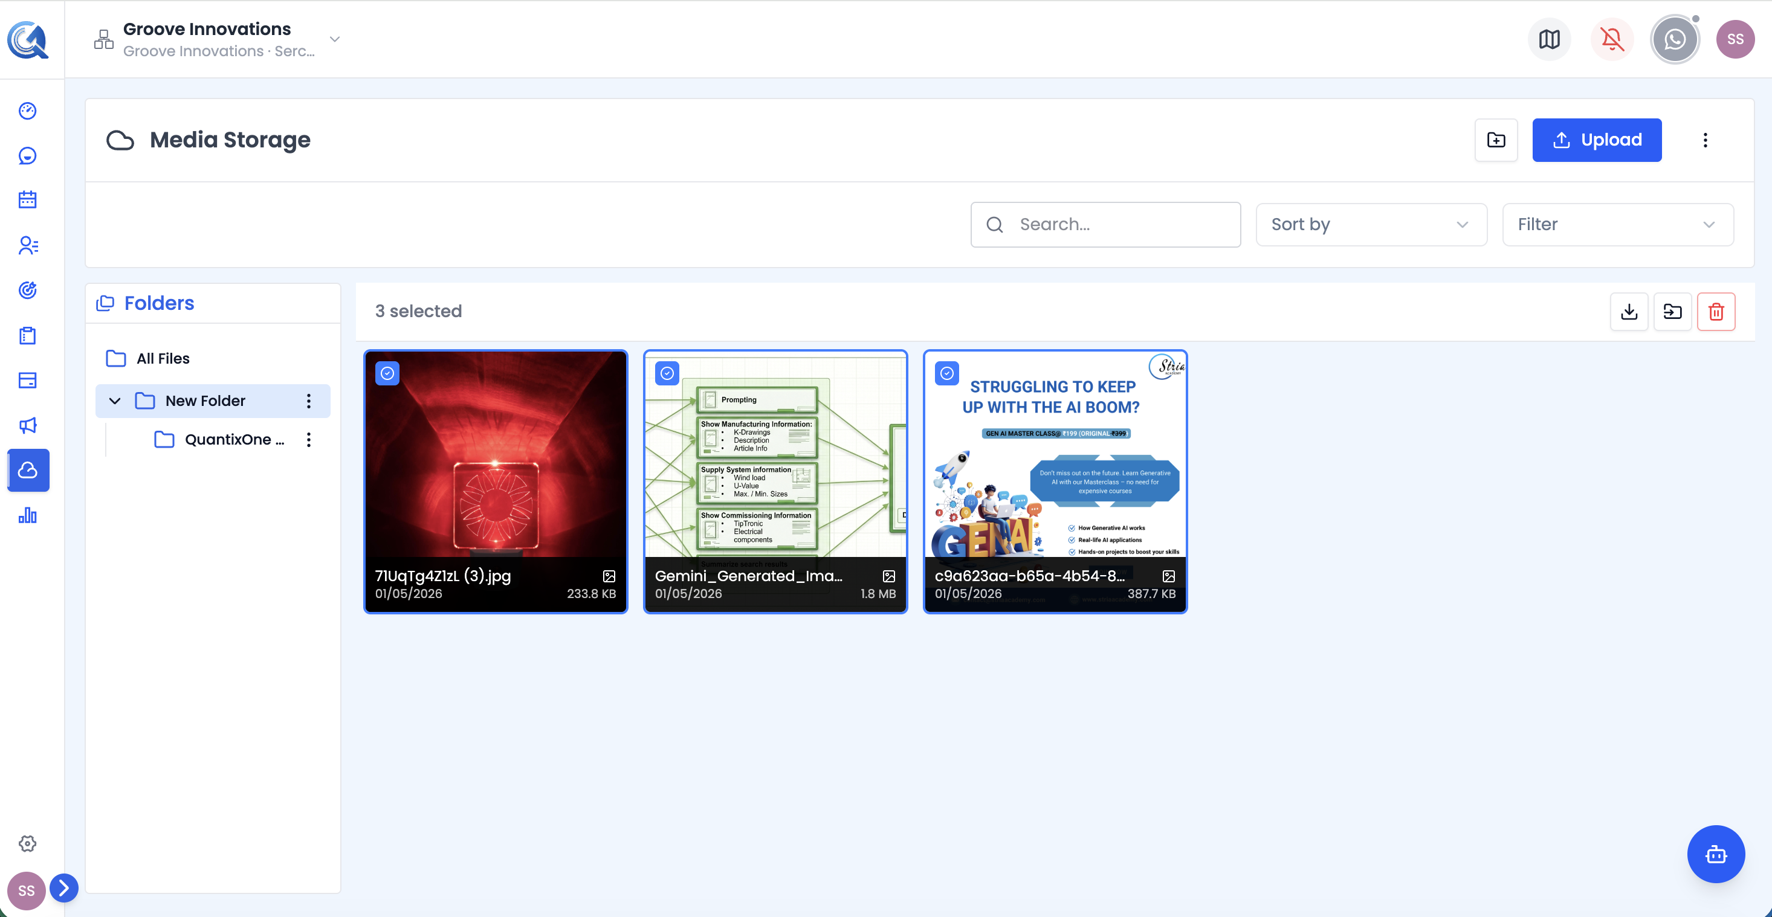Click the Upload button
This screenshot has width=1772, height=917.
1597,140
